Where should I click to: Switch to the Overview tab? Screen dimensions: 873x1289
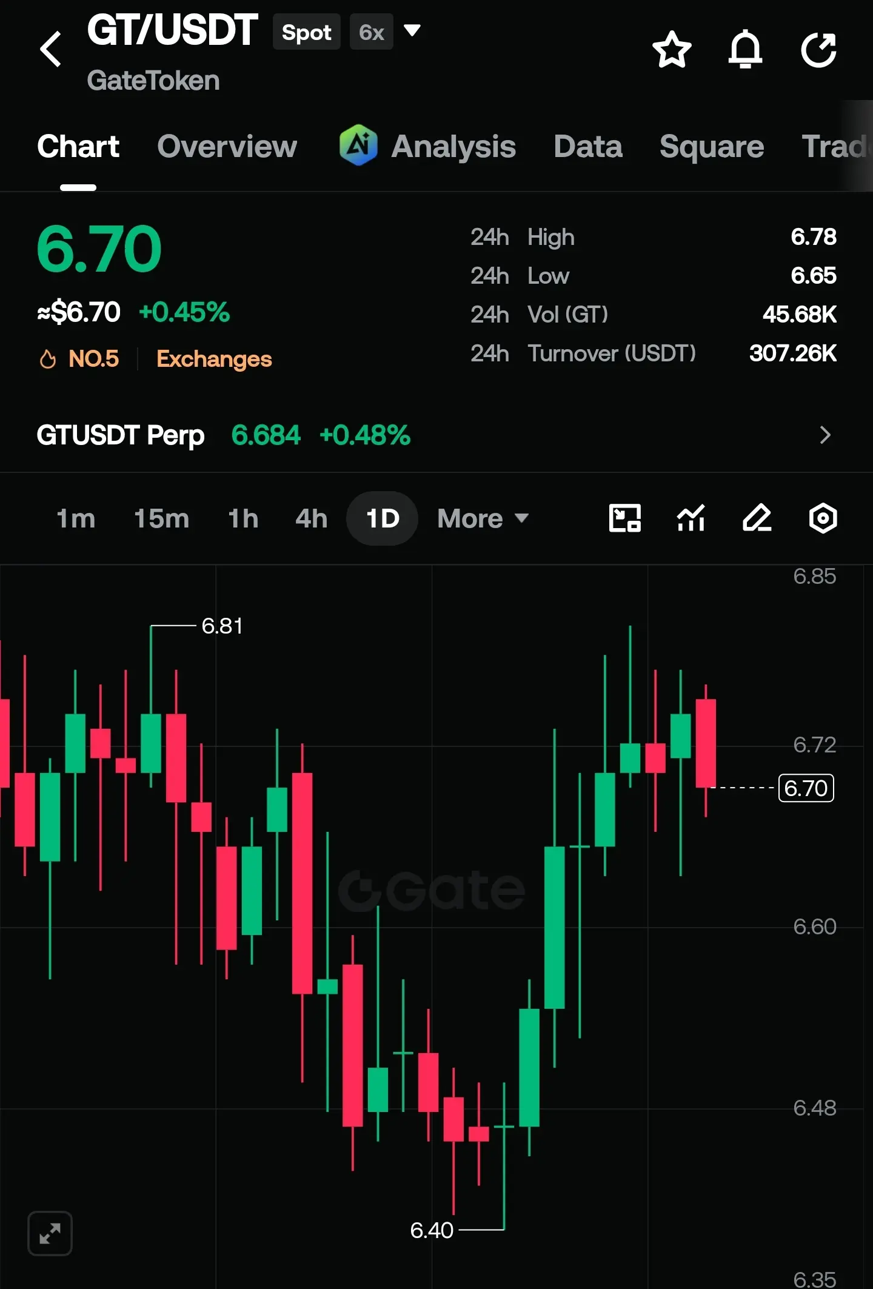pos(227,147)
